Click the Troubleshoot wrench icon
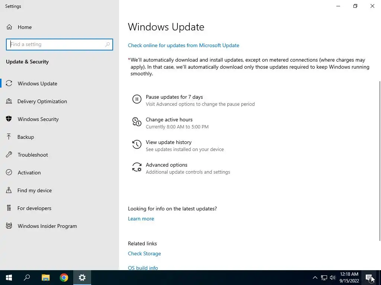Screen dimensions: 381x285 [9, 155]
